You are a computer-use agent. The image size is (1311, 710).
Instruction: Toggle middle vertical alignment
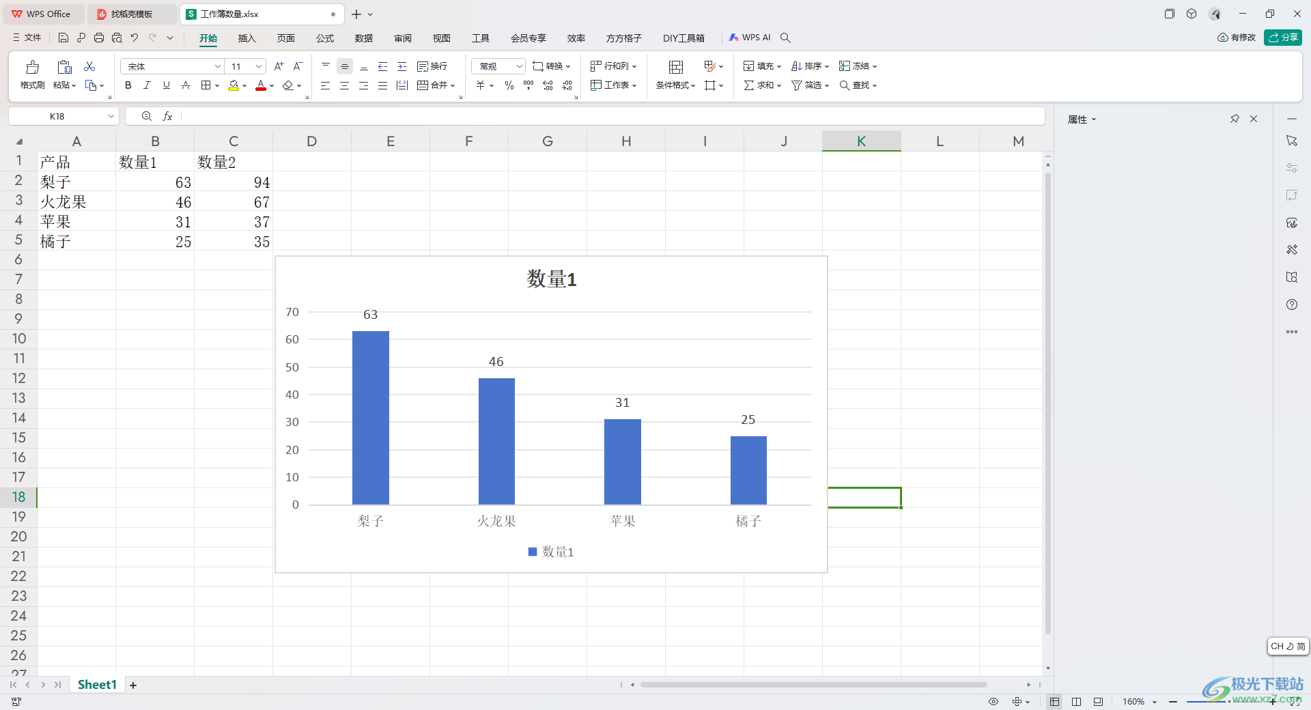pyautogui.click(x=345, y=66)
